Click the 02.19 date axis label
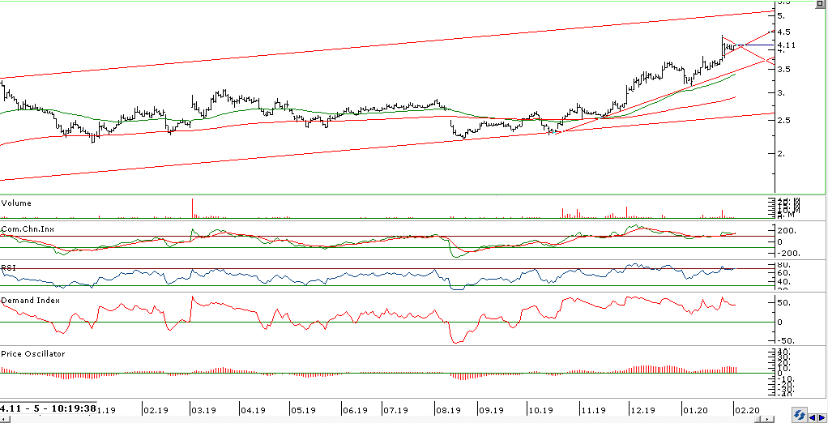 157,410
